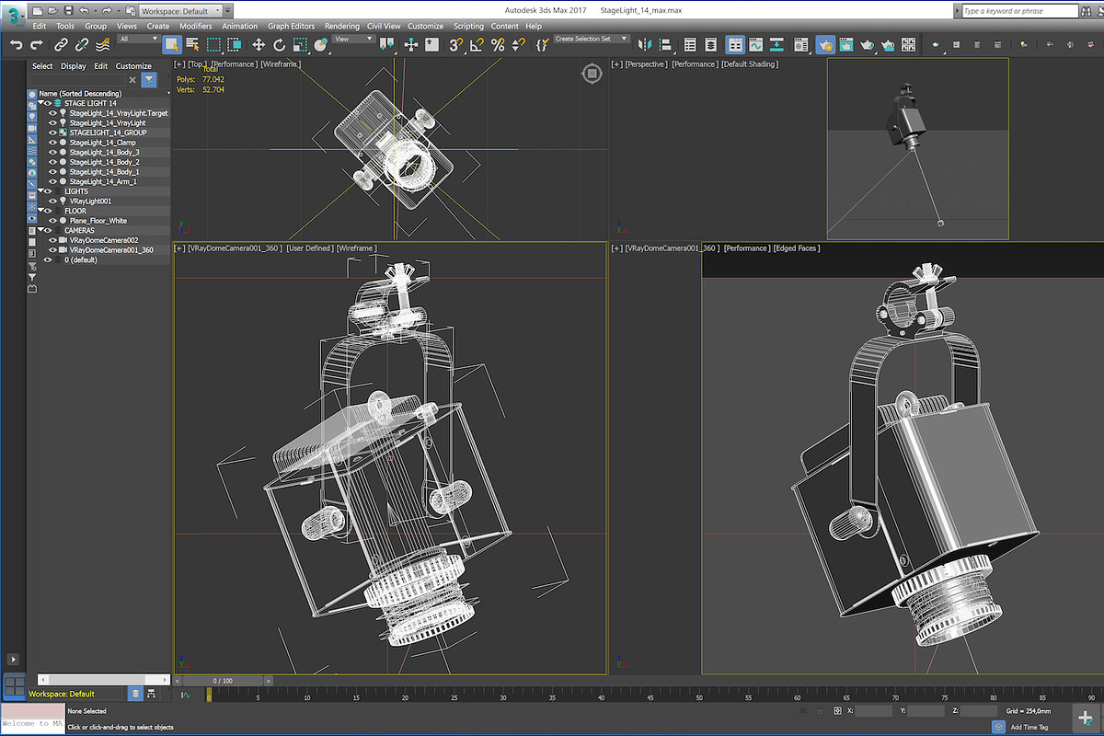Activate the Select and Rotate tool
Viewport: 1104px width, 736px height.
[x=279, y=44]
